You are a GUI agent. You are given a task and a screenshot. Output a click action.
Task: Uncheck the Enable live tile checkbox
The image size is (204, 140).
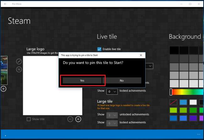point(99,49)
